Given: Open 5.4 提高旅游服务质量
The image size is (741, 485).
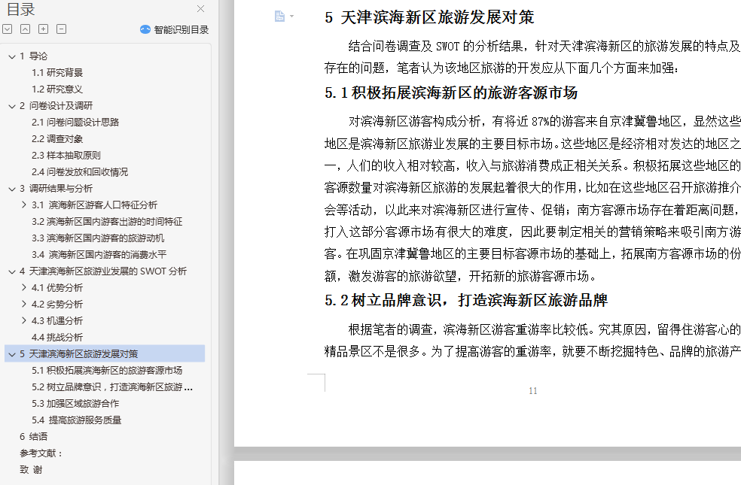Looking at the screenshot, I should click(x=77, y=420).
